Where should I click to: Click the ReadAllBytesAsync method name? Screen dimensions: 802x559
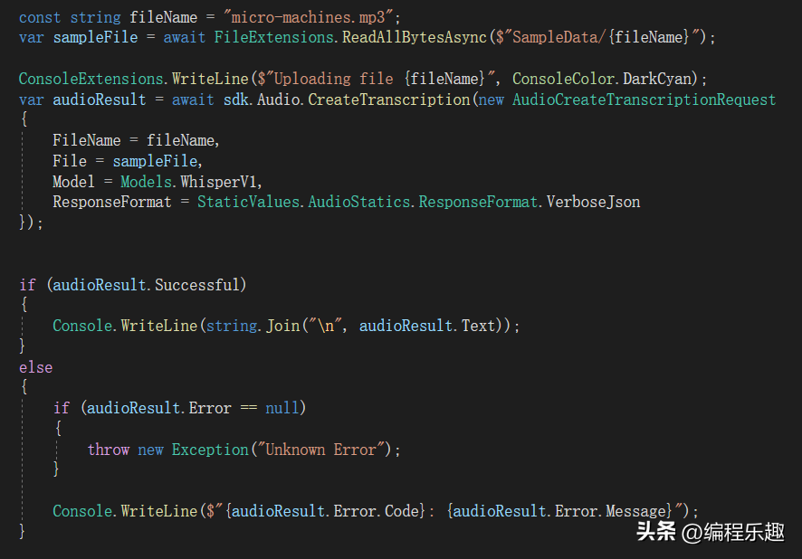tap(415, 37)
